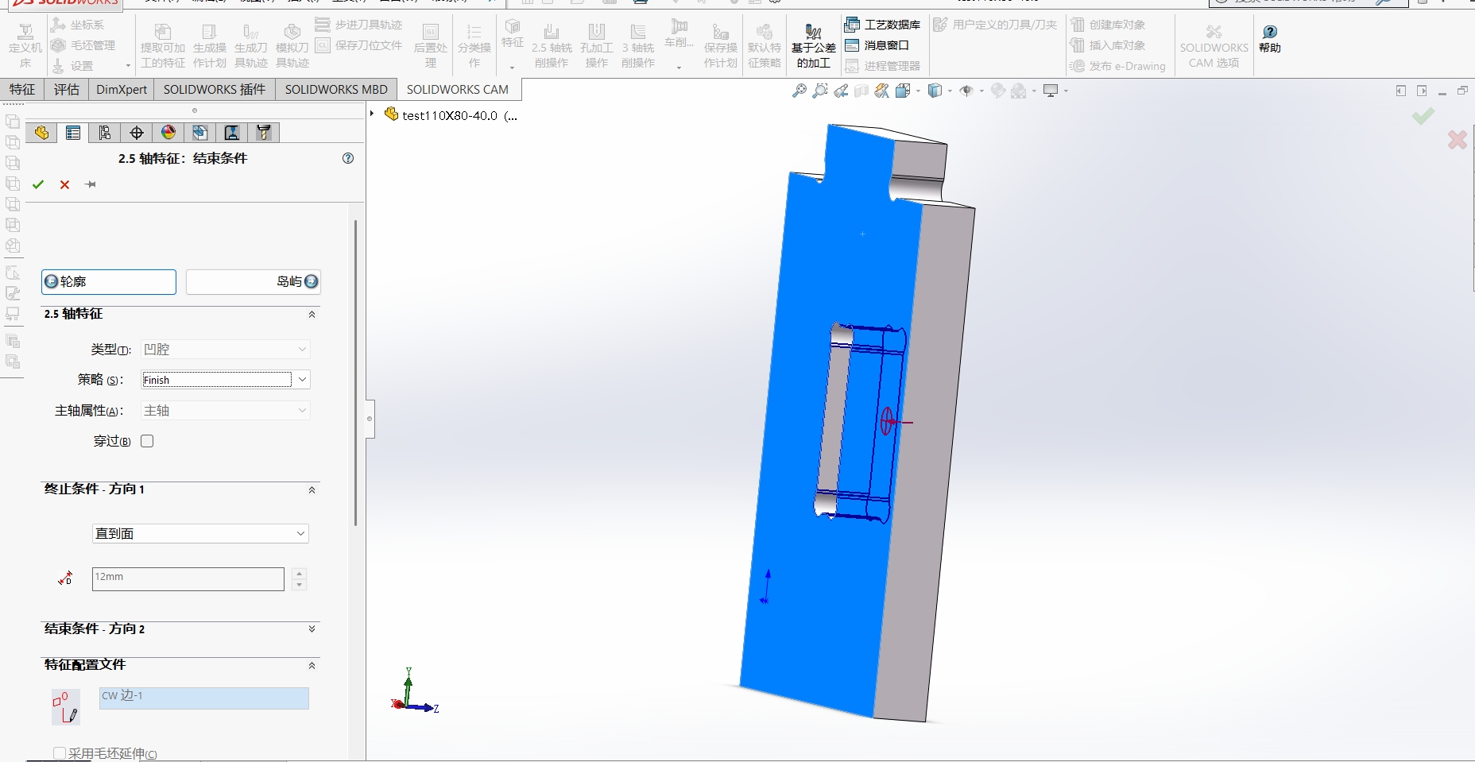The height and width of the screenshot is (762, 1475).
Task: Open the DisplayManager color ball tab
Action: pos(168,133)
